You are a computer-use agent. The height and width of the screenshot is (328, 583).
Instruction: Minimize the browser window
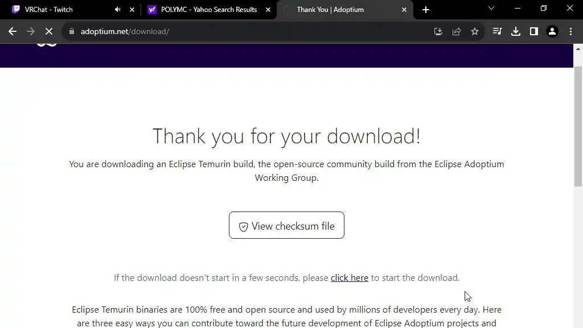point(517,8)
